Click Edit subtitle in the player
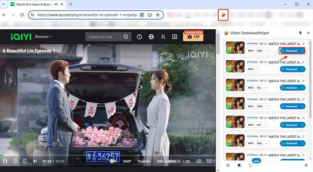The height and width of the screenshot is (172, 313). coord(167,161)
